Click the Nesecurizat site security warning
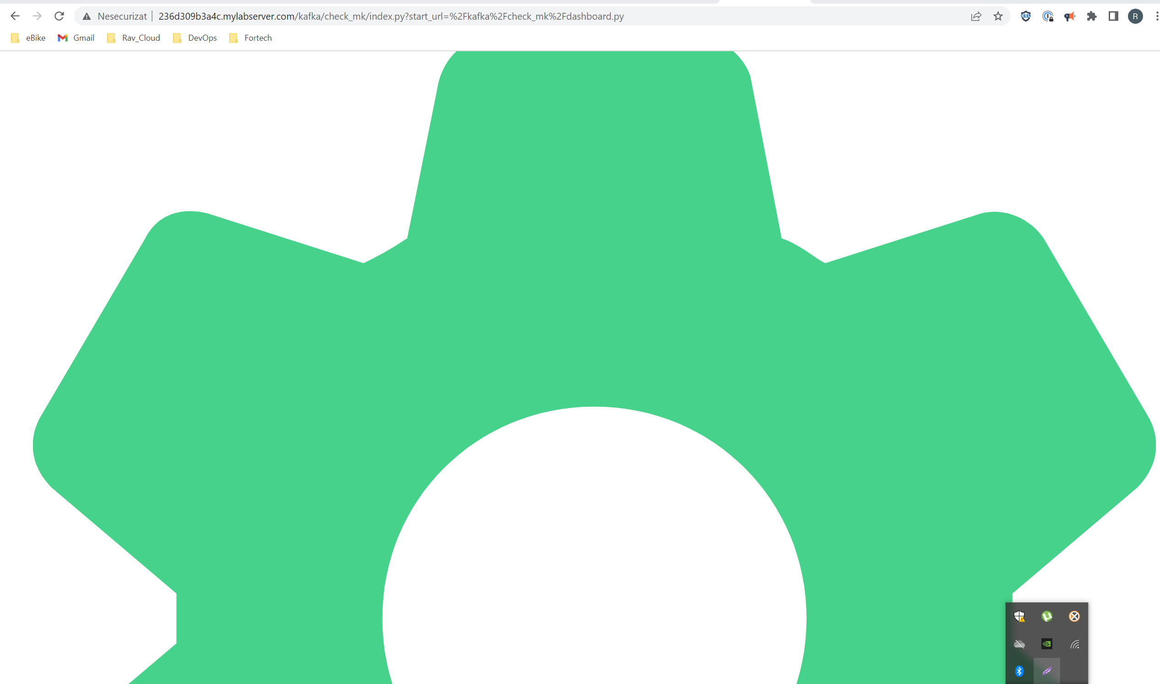The height and width of the screenshot is (684, 1160). coord(115,16)
